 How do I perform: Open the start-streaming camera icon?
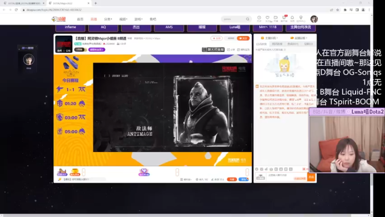pos(275,18)
